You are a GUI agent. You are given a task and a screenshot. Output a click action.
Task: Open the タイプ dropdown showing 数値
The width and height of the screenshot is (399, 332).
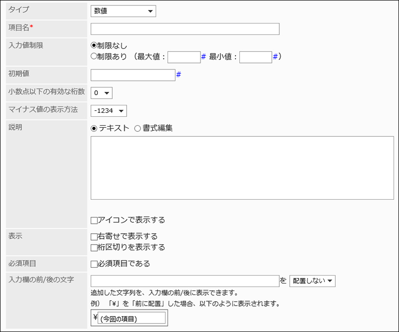coord(123,11)
